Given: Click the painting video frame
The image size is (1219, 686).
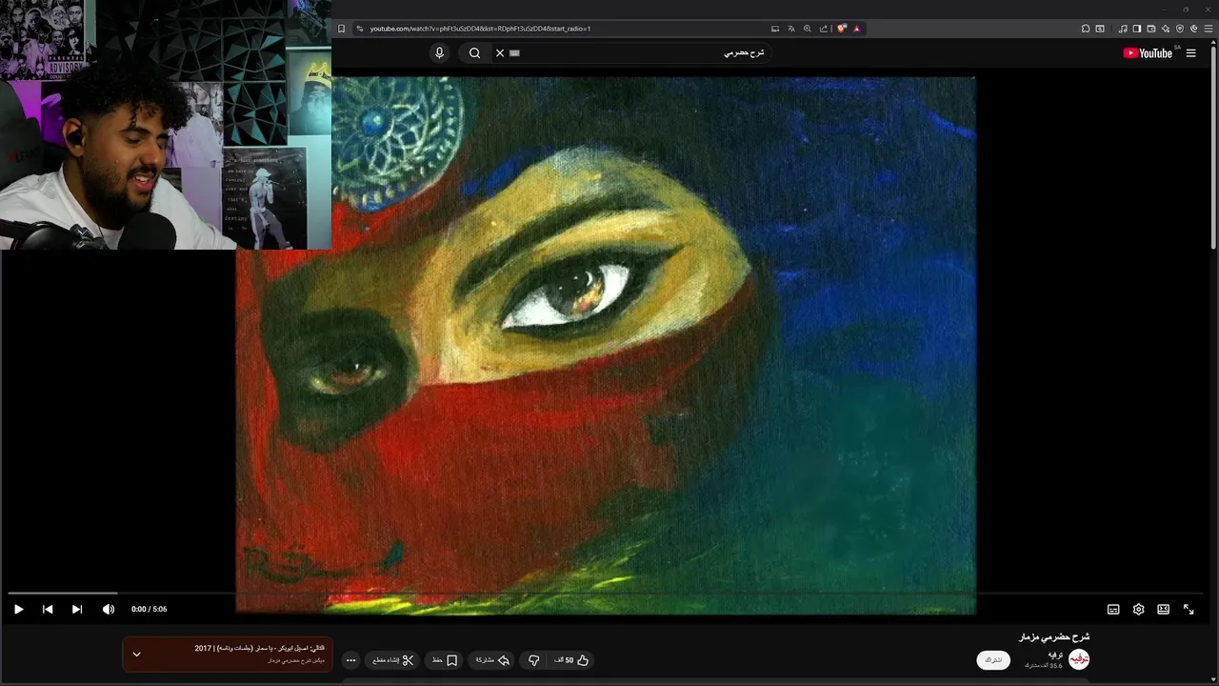Looking at the screenshot, I should click(606, 345).
